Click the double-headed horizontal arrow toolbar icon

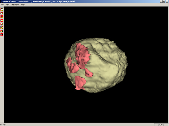tap(2, 20)
